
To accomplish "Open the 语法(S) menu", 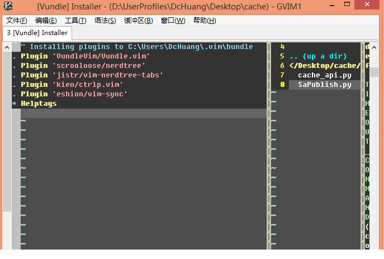I will pos(105,21).
